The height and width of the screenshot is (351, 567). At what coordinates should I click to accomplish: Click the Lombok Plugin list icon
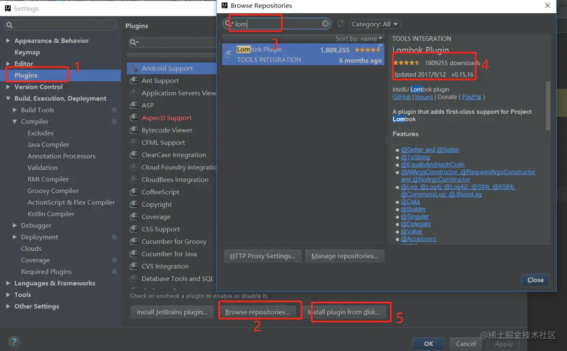(229, 54)
